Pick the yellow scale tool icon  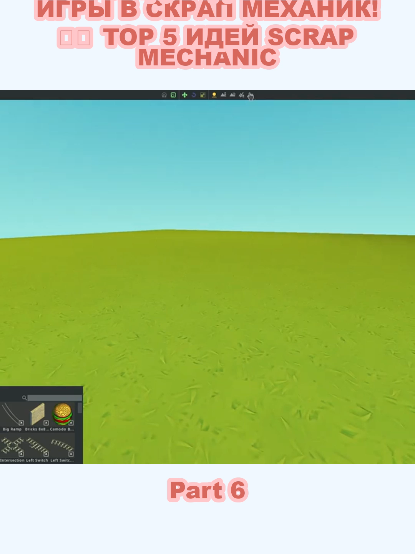click(203, 95)
